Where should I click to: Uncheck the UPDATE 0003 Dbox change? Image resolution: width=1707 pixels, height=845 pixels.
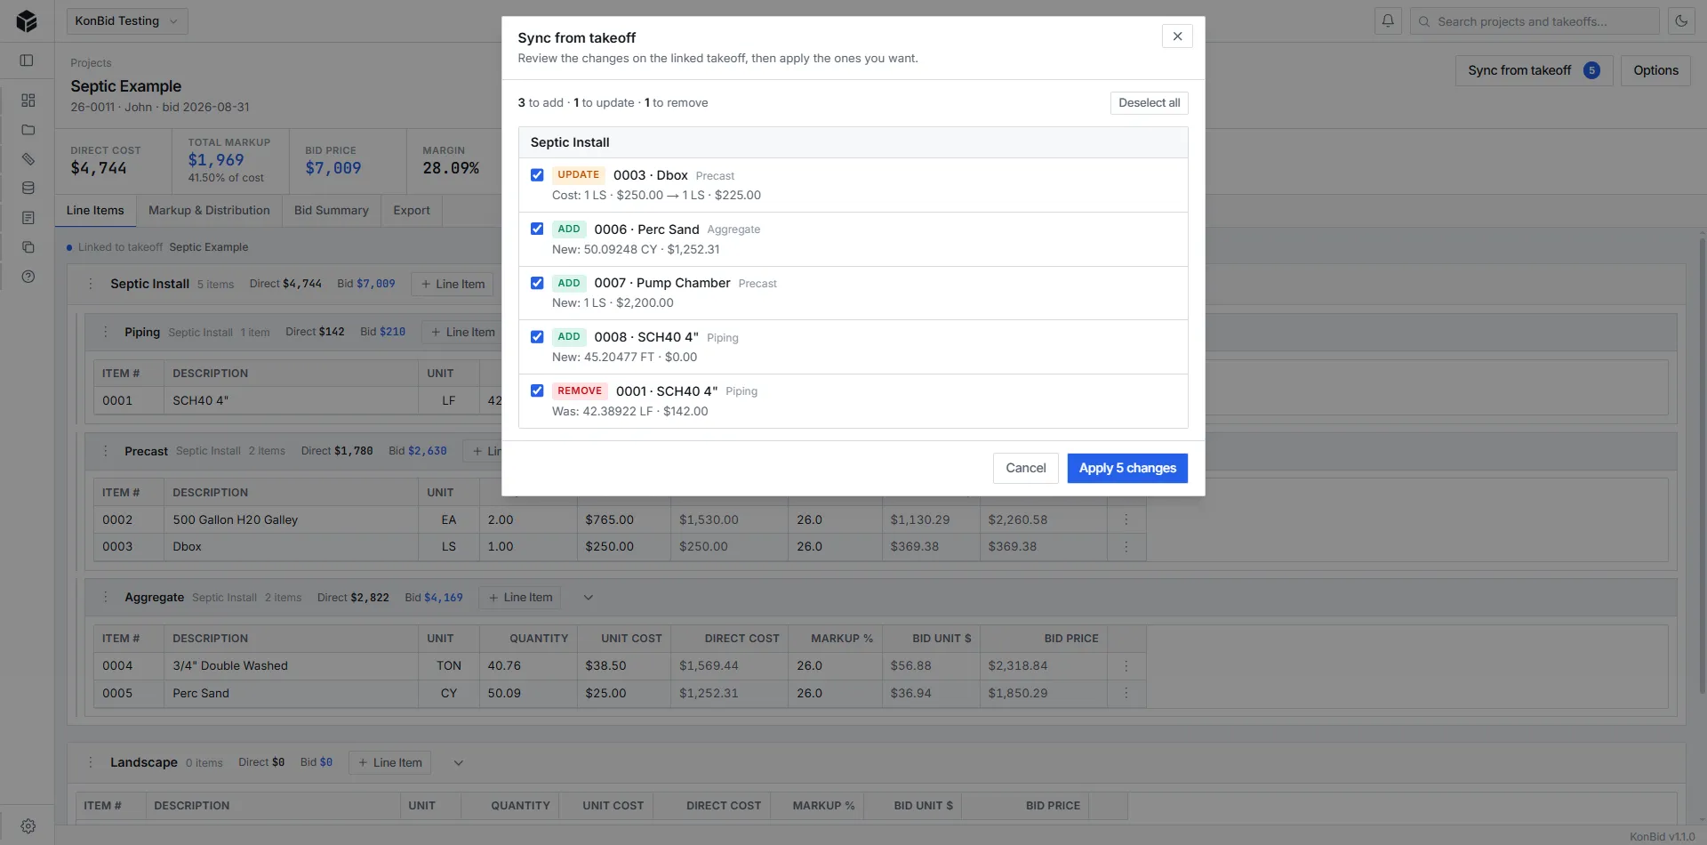click(537, 175)
